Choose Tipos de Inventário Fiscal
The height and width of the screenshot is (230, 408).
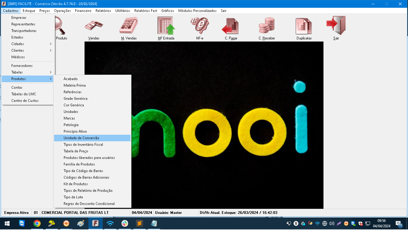pyautogui.click(x=92, y=145)
